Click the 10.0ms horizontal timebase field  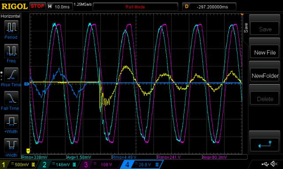tap(60, 7)
